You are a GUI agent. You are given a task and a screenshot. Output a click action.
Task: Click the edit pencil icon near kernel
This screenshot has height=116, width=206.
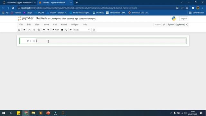point(164,24)
